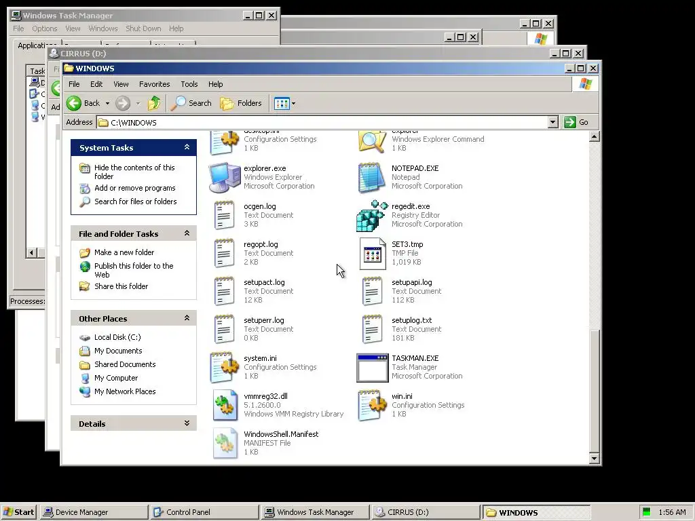This screenshot has height=521, width=695.
Task: Select the setuperr.log document icon
Action: click(224, 330)
